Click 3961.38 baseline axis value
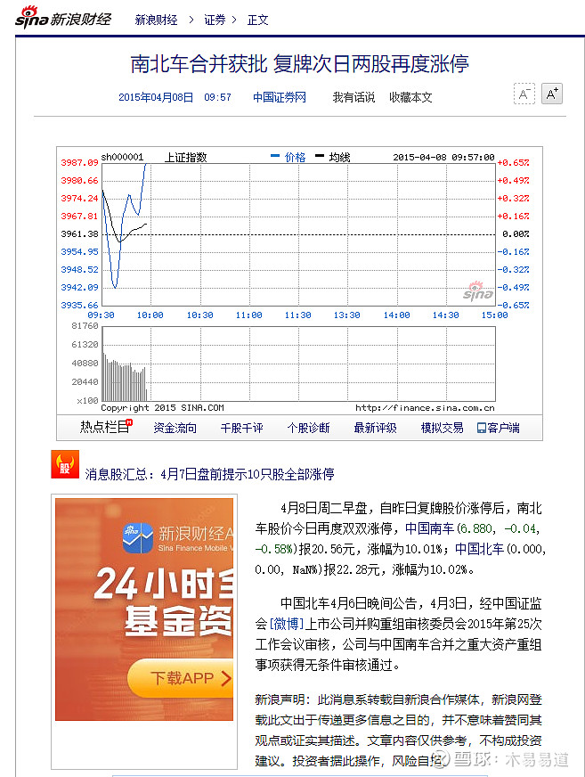This screenshot has height=777, width=585. 79,233
